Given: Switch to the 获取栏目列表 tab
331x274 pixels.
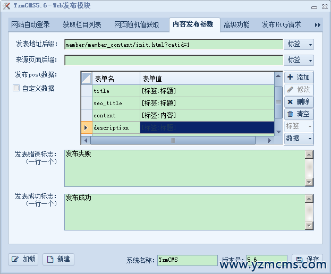Looking at the screenshot, I should click(x=82, y=24).
